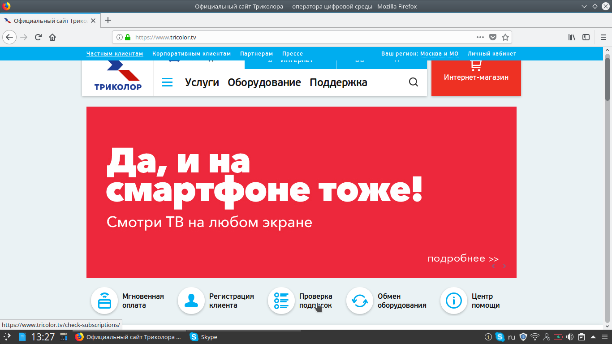The image size is (612, 344).
Task: Open the Оборудование menu item
Action: point(264,82)
